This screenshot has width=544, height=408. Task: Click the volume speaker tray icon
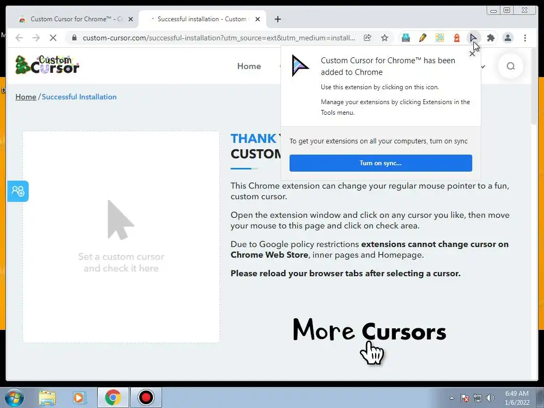(x=490, y=398)
